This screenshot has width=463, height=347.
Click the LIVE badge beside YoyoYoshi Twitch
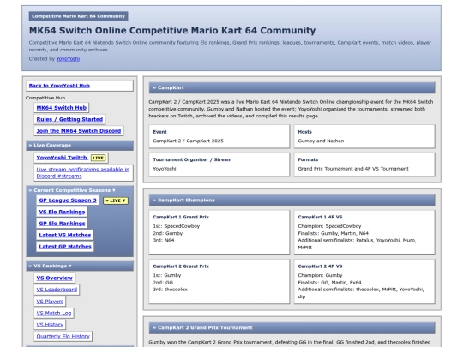point(98,158)
